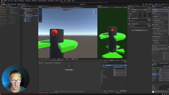This screenshot has width=169, height=95.
Task: Click the first ProBuilder overlay toolbar icon
Action: (64, 10)
